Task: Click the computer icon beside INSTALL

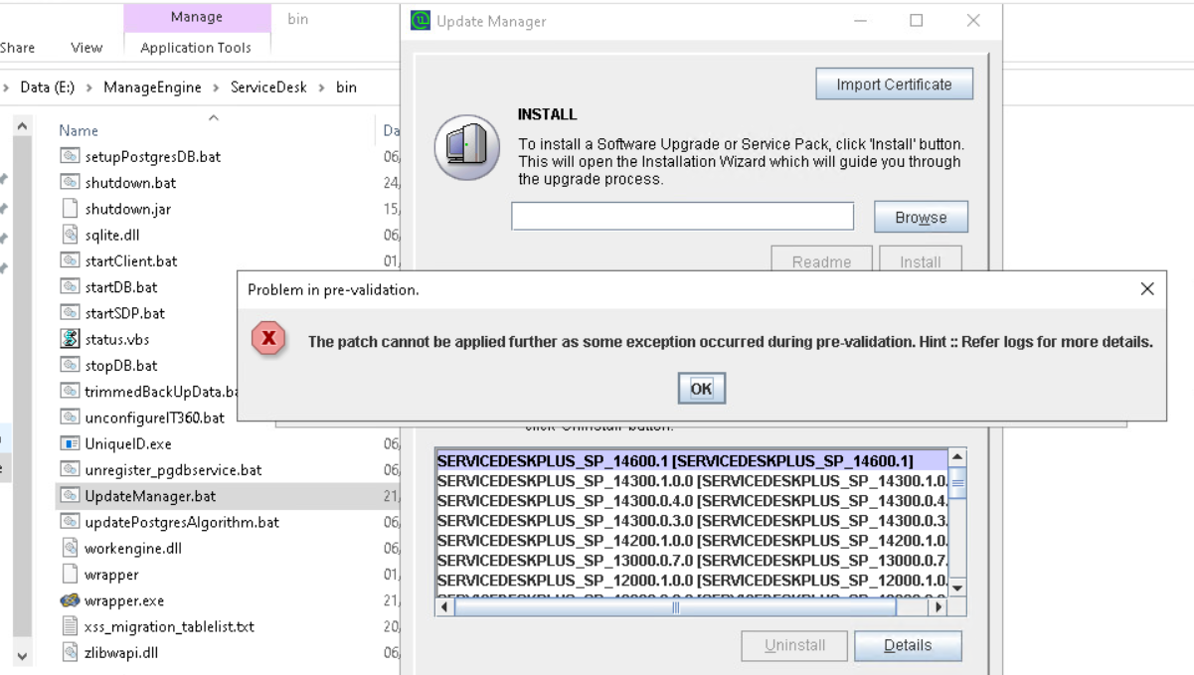Action: (x=466, y=147)
